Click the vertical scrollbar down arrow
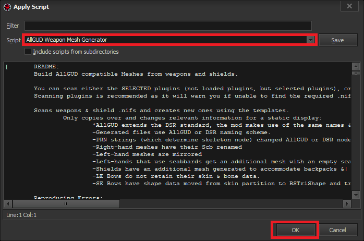 [356, 195]
